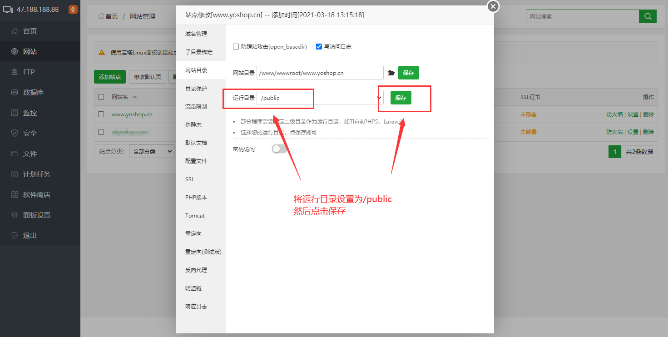Click the magnifier search button
The width and height of the screenshot is (668, 337).
pyautogui.click(x=648, y=16)
